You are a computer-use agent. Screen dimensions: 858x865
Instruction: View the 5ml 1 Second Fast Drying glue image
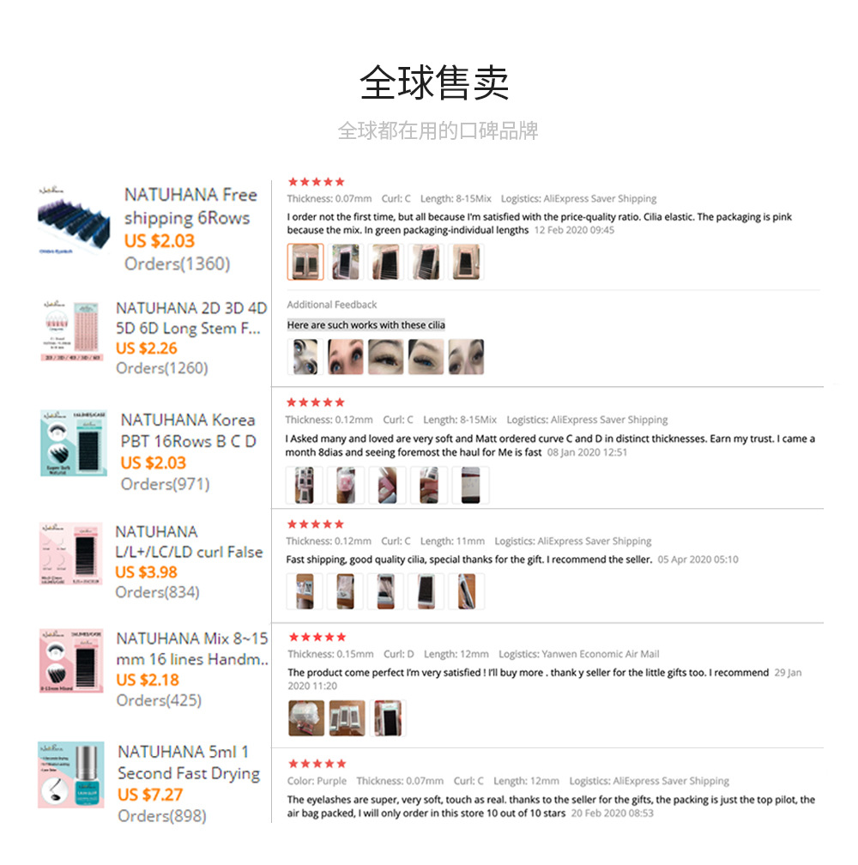71,775
